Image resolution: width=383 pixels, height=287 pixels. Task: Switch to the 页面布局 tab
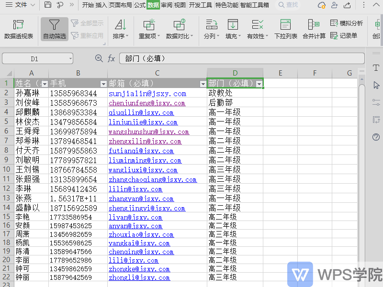(121, 5)
